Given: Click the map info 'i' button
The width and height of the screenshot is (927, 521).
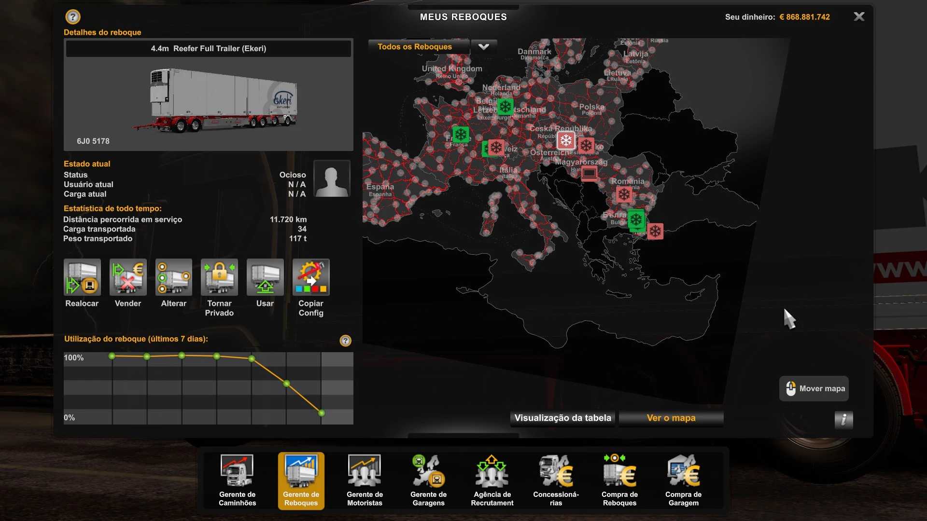Looking at the screenshot, I should click(843, 420).
